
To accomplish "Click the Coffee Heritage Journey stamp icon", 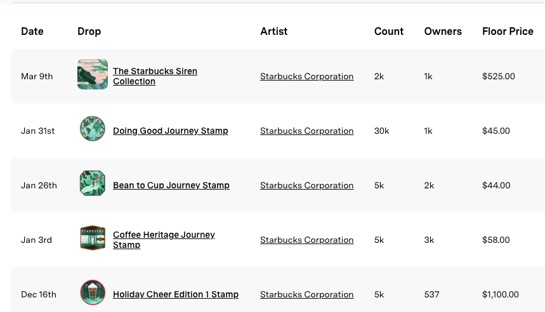I will pyautogui.click(x=93, y=238).
